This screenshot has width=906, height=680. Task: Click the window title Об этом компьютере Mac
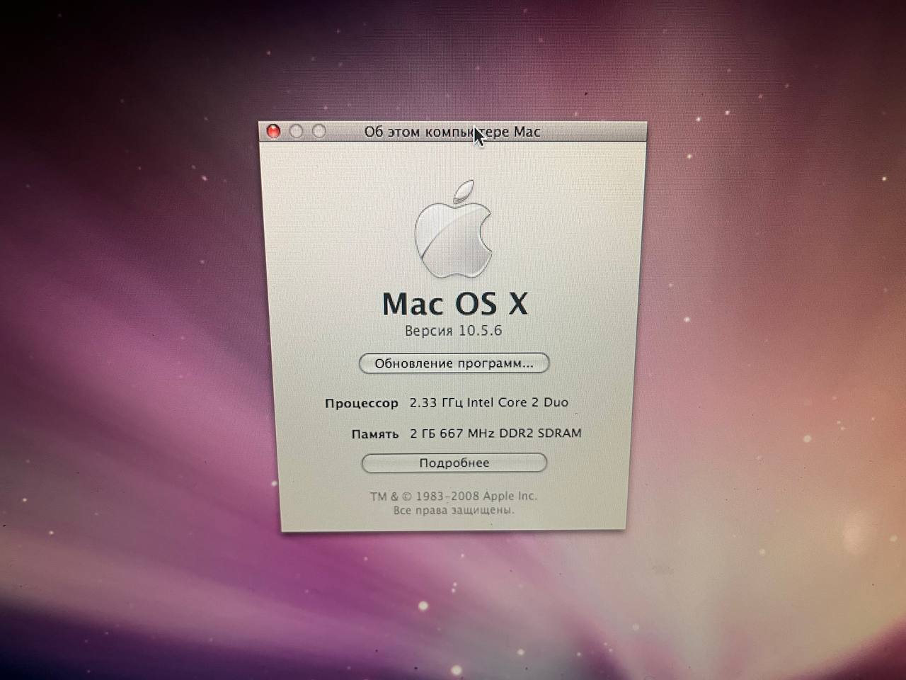point(452,132)
